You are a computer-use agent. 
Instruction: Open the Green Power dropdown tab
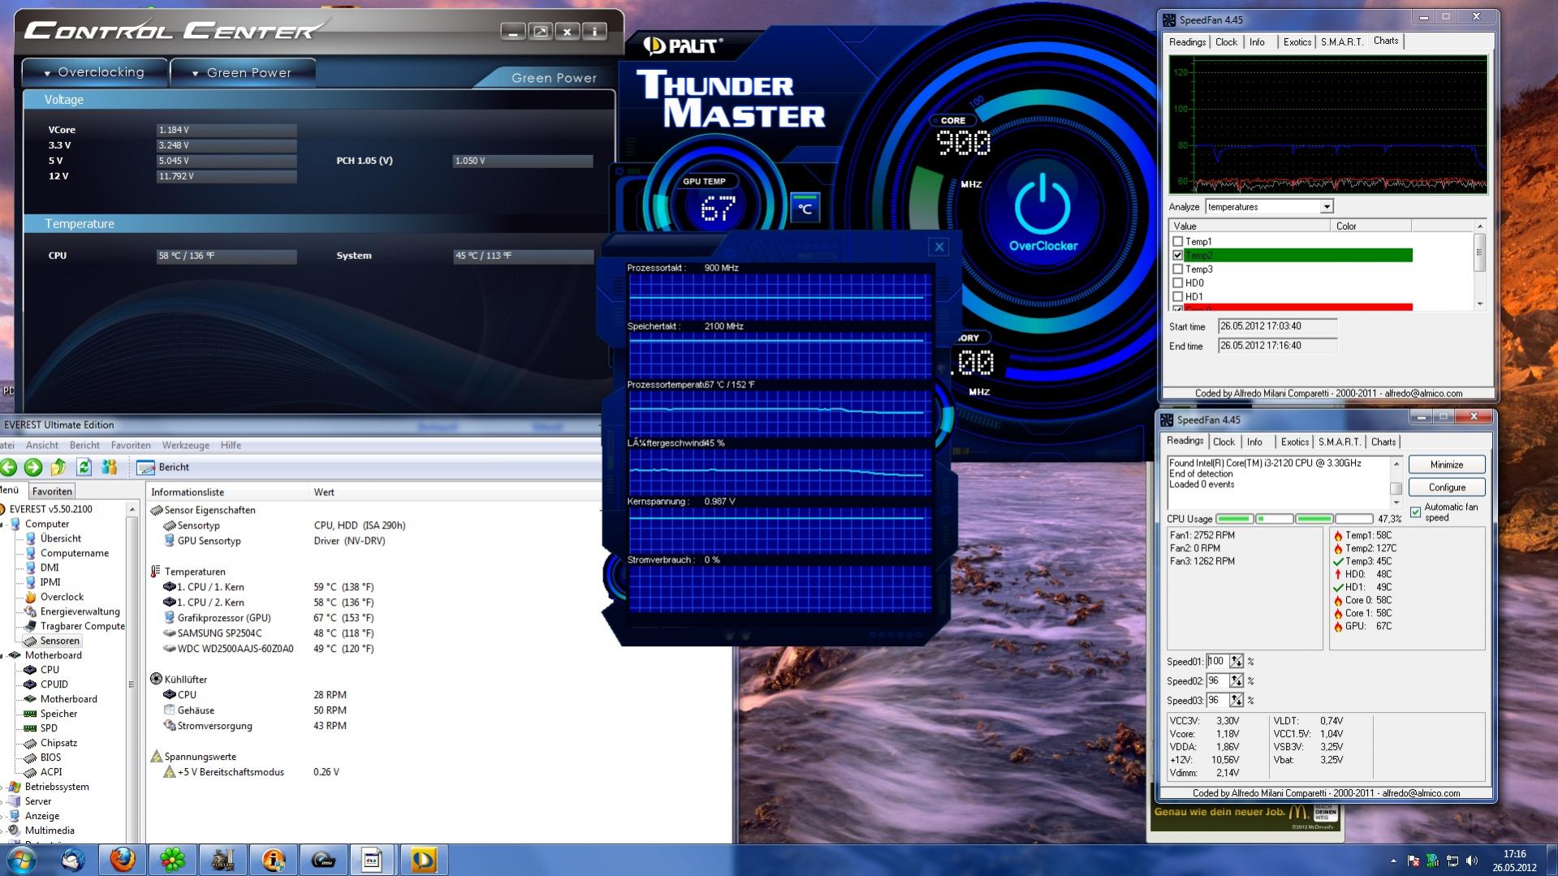[242, 72]
